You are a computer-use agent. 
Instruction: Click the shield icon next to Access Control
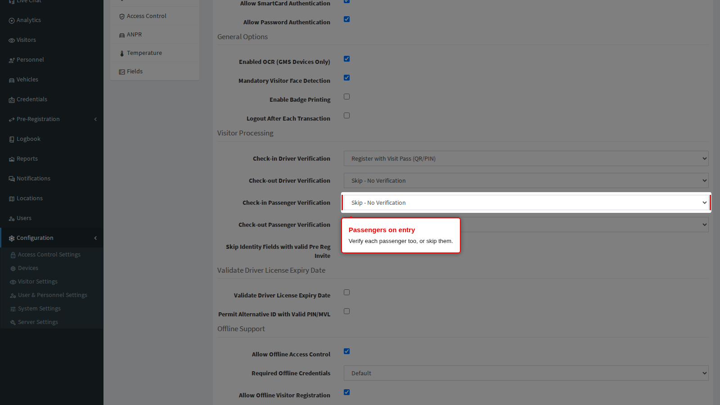[122, 17]
